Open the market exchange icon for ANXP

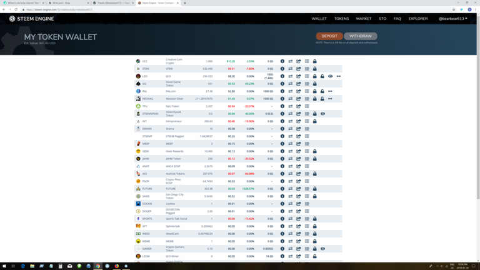click(x=290, y=166)
